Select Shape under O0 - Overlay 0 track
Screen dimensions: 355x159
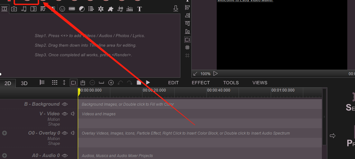54,143
